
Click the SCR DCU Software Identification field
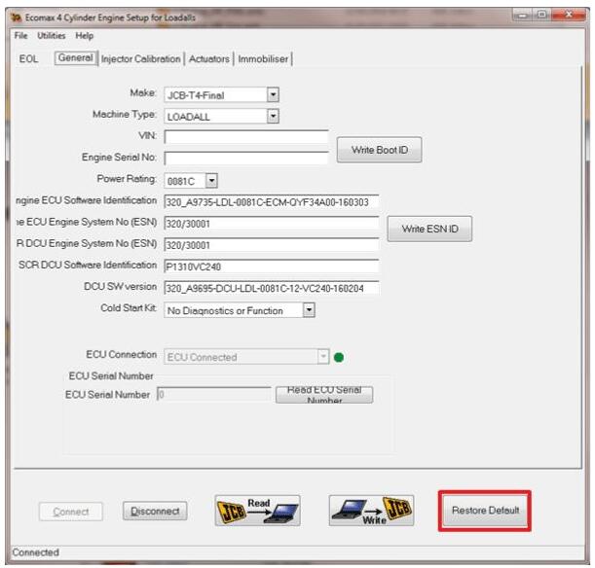272,266
